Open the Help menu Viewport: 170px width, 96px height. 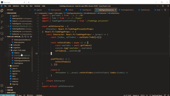click(x=44, y=6)
